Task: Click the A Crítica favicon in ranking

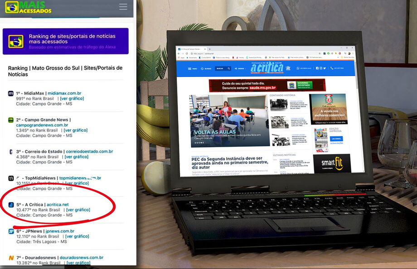Action: (11, 205)
